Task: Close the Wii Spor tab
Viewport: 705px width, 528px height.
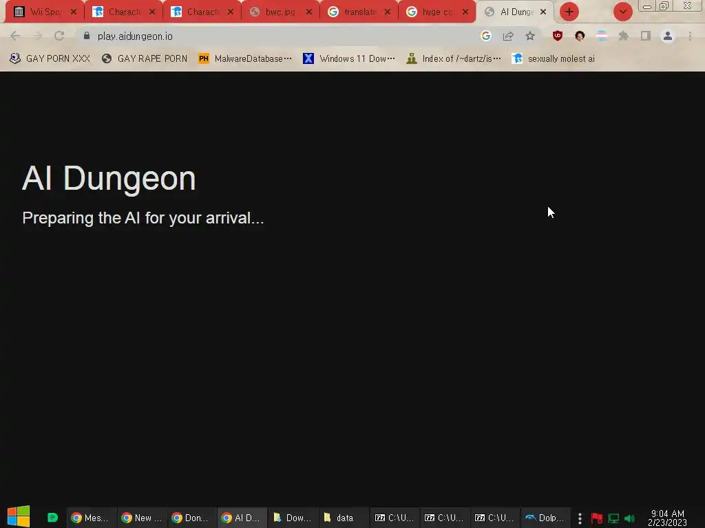Action: click(x=74, y=12)
